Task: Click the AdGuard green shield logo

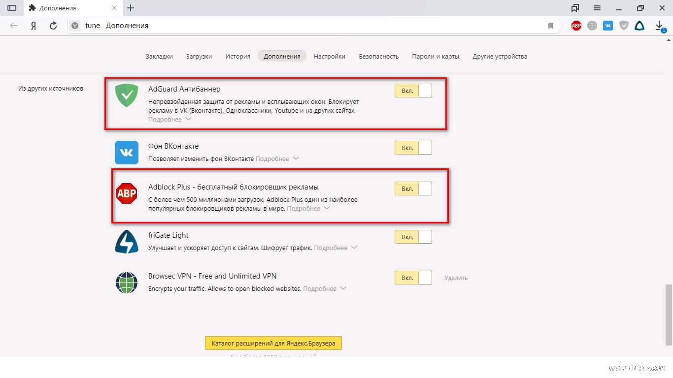Action: click(x=127, y=95)
